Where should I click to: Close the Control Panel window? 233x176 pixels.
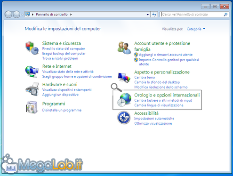tap(225, 7)
